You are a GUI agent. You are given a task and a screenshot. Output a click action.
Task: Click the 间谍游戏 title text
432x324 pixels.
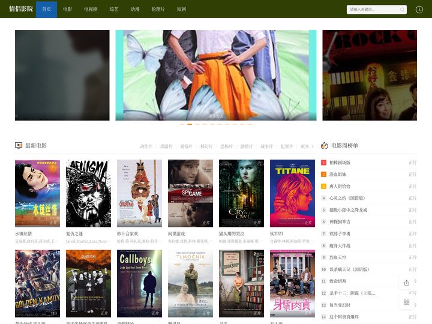click(x=176, y=233)
